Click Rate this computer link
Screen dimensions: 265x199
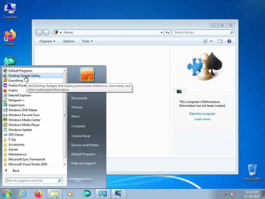point(202,114)
